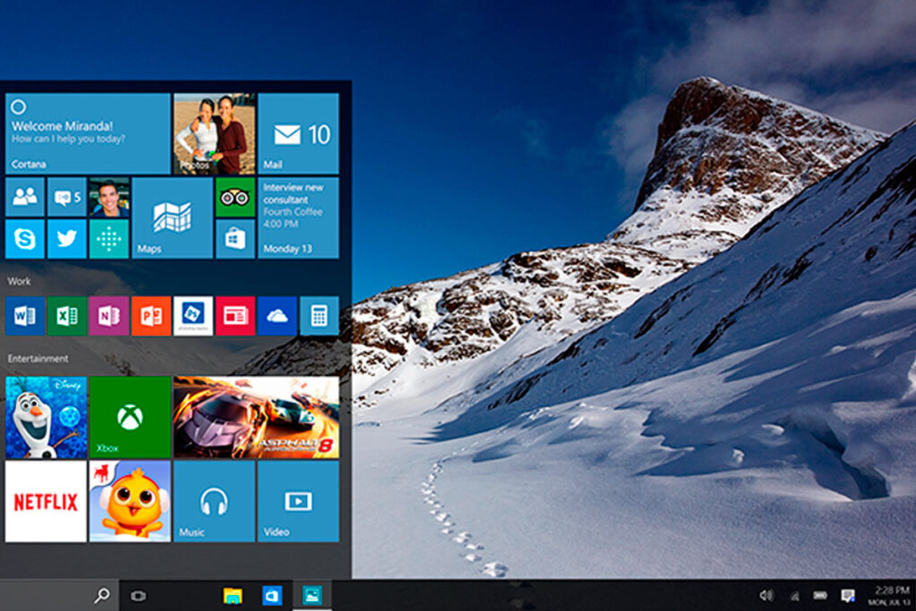The height and width of the screenshot is (611, 916).
Task: Click the battery tray icon
Action: tap(820, 595)
